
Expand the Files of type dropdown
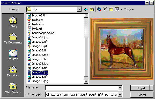click(x=120, y=95)
